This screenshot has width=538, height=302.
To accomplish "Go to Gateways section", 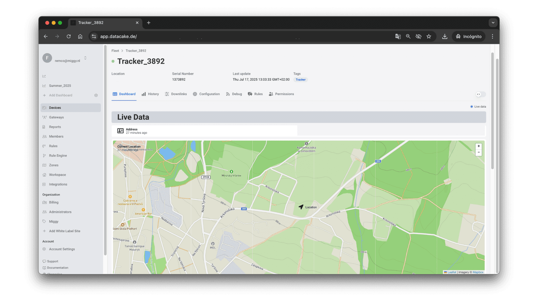I will click(56, 117).
